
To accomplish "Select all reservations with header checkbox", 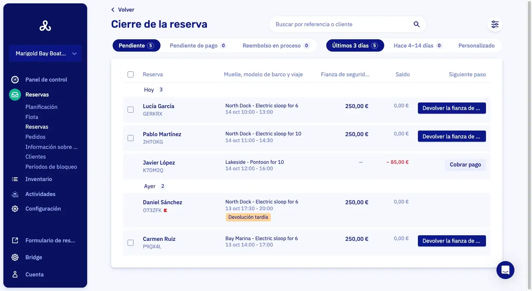I will point(131,74).
